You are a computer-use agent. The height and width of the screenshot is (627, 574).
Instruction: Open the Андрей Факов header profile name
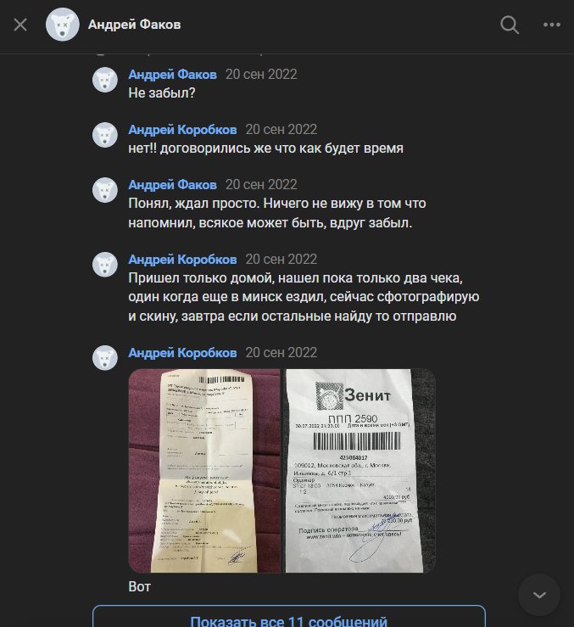(134, 25)
